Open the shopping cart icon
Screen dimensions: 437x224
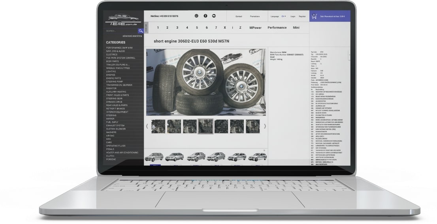point(314,16)
